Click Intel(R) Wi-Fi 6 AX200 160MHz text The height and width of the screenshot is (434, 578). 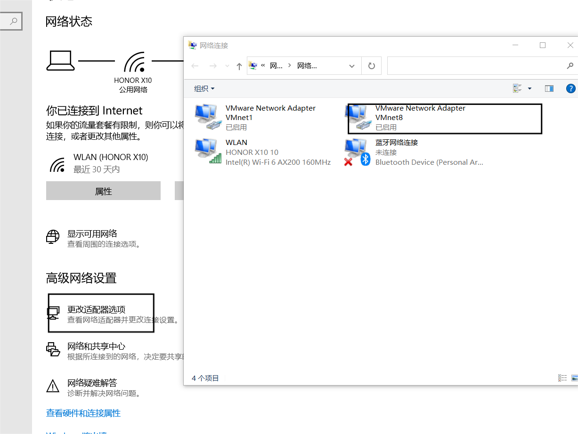point(278,162)
